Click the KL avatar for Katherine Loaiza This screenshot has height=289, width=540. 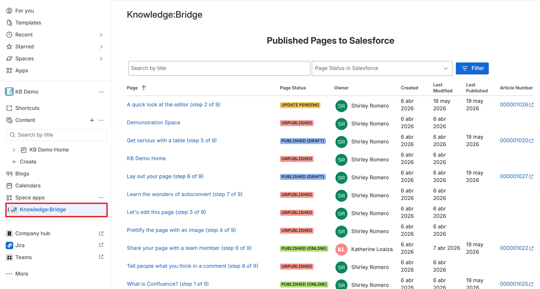[341, 250]
